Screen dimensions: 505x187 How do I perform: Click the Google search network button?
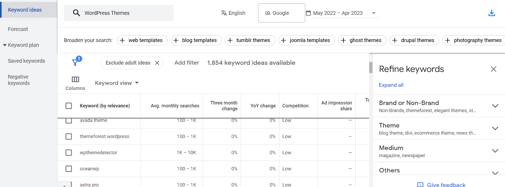(x=282, y=13)
